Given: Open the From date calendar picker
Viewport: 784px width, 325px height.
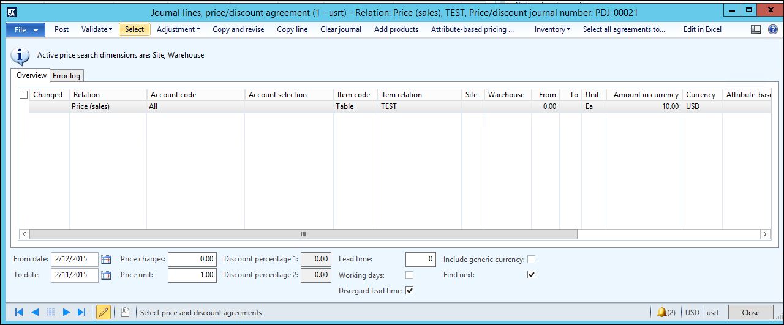Looking at the screenshot, I should pos(106,260).
